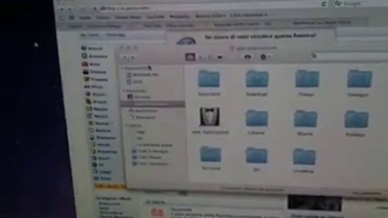Switch Finder to icon view
Viewport: 388px width, 218px height.
coord(190,57)
